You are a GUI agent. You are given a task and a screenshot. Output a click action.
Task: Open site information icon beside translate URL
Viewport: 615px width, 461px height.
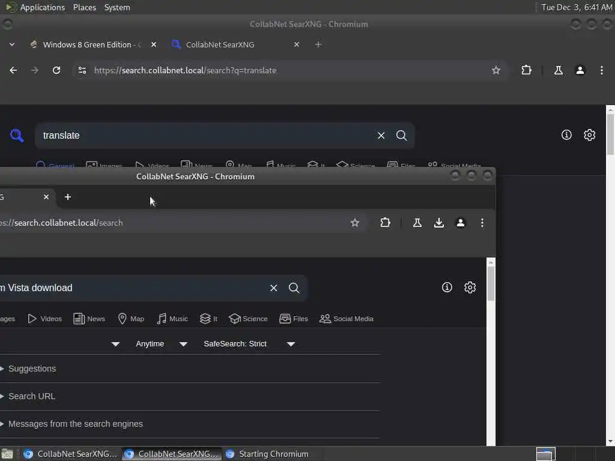(82, 70)
